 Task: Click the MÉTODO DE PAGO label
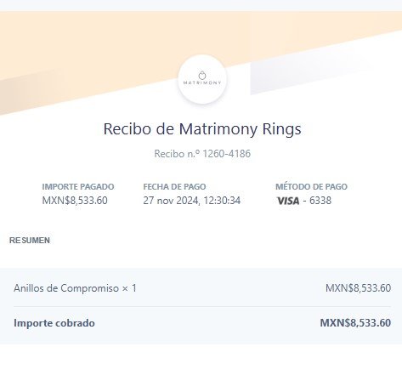coord(311,186)
